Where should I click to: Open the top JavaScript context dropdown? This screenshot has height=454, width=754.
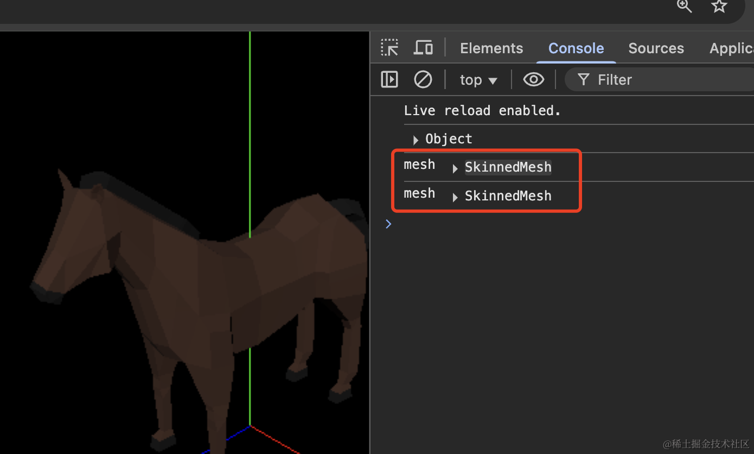pos(478,80)
